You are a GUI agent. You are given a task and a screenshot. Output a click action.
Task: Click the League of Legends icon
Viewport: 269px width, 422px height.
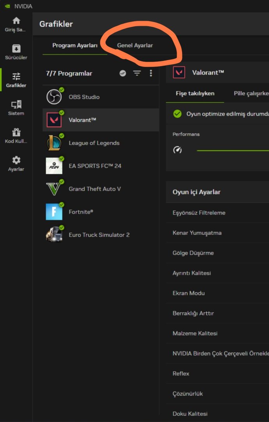(x=54, y=143)
